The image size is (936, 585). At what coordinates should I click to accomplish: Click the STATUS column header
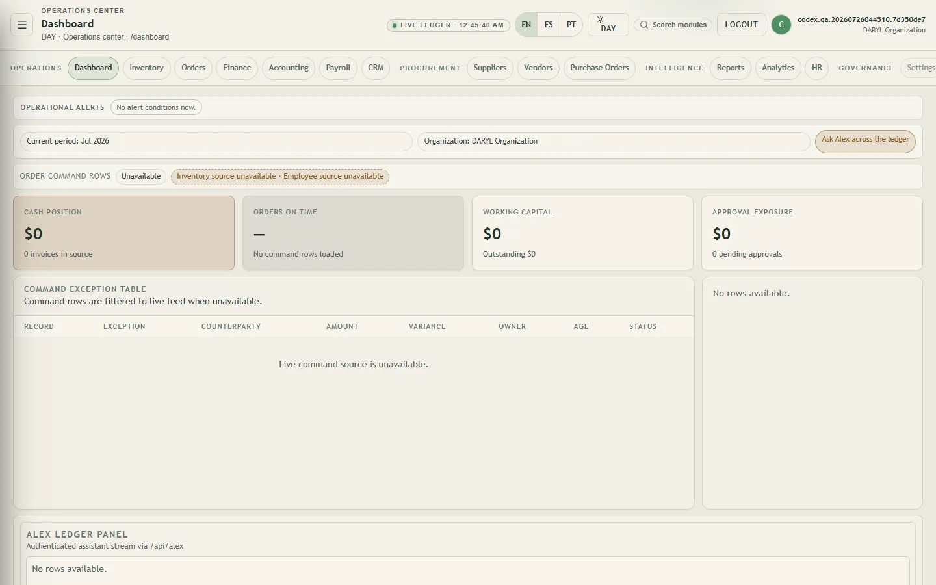pos(643,326)
